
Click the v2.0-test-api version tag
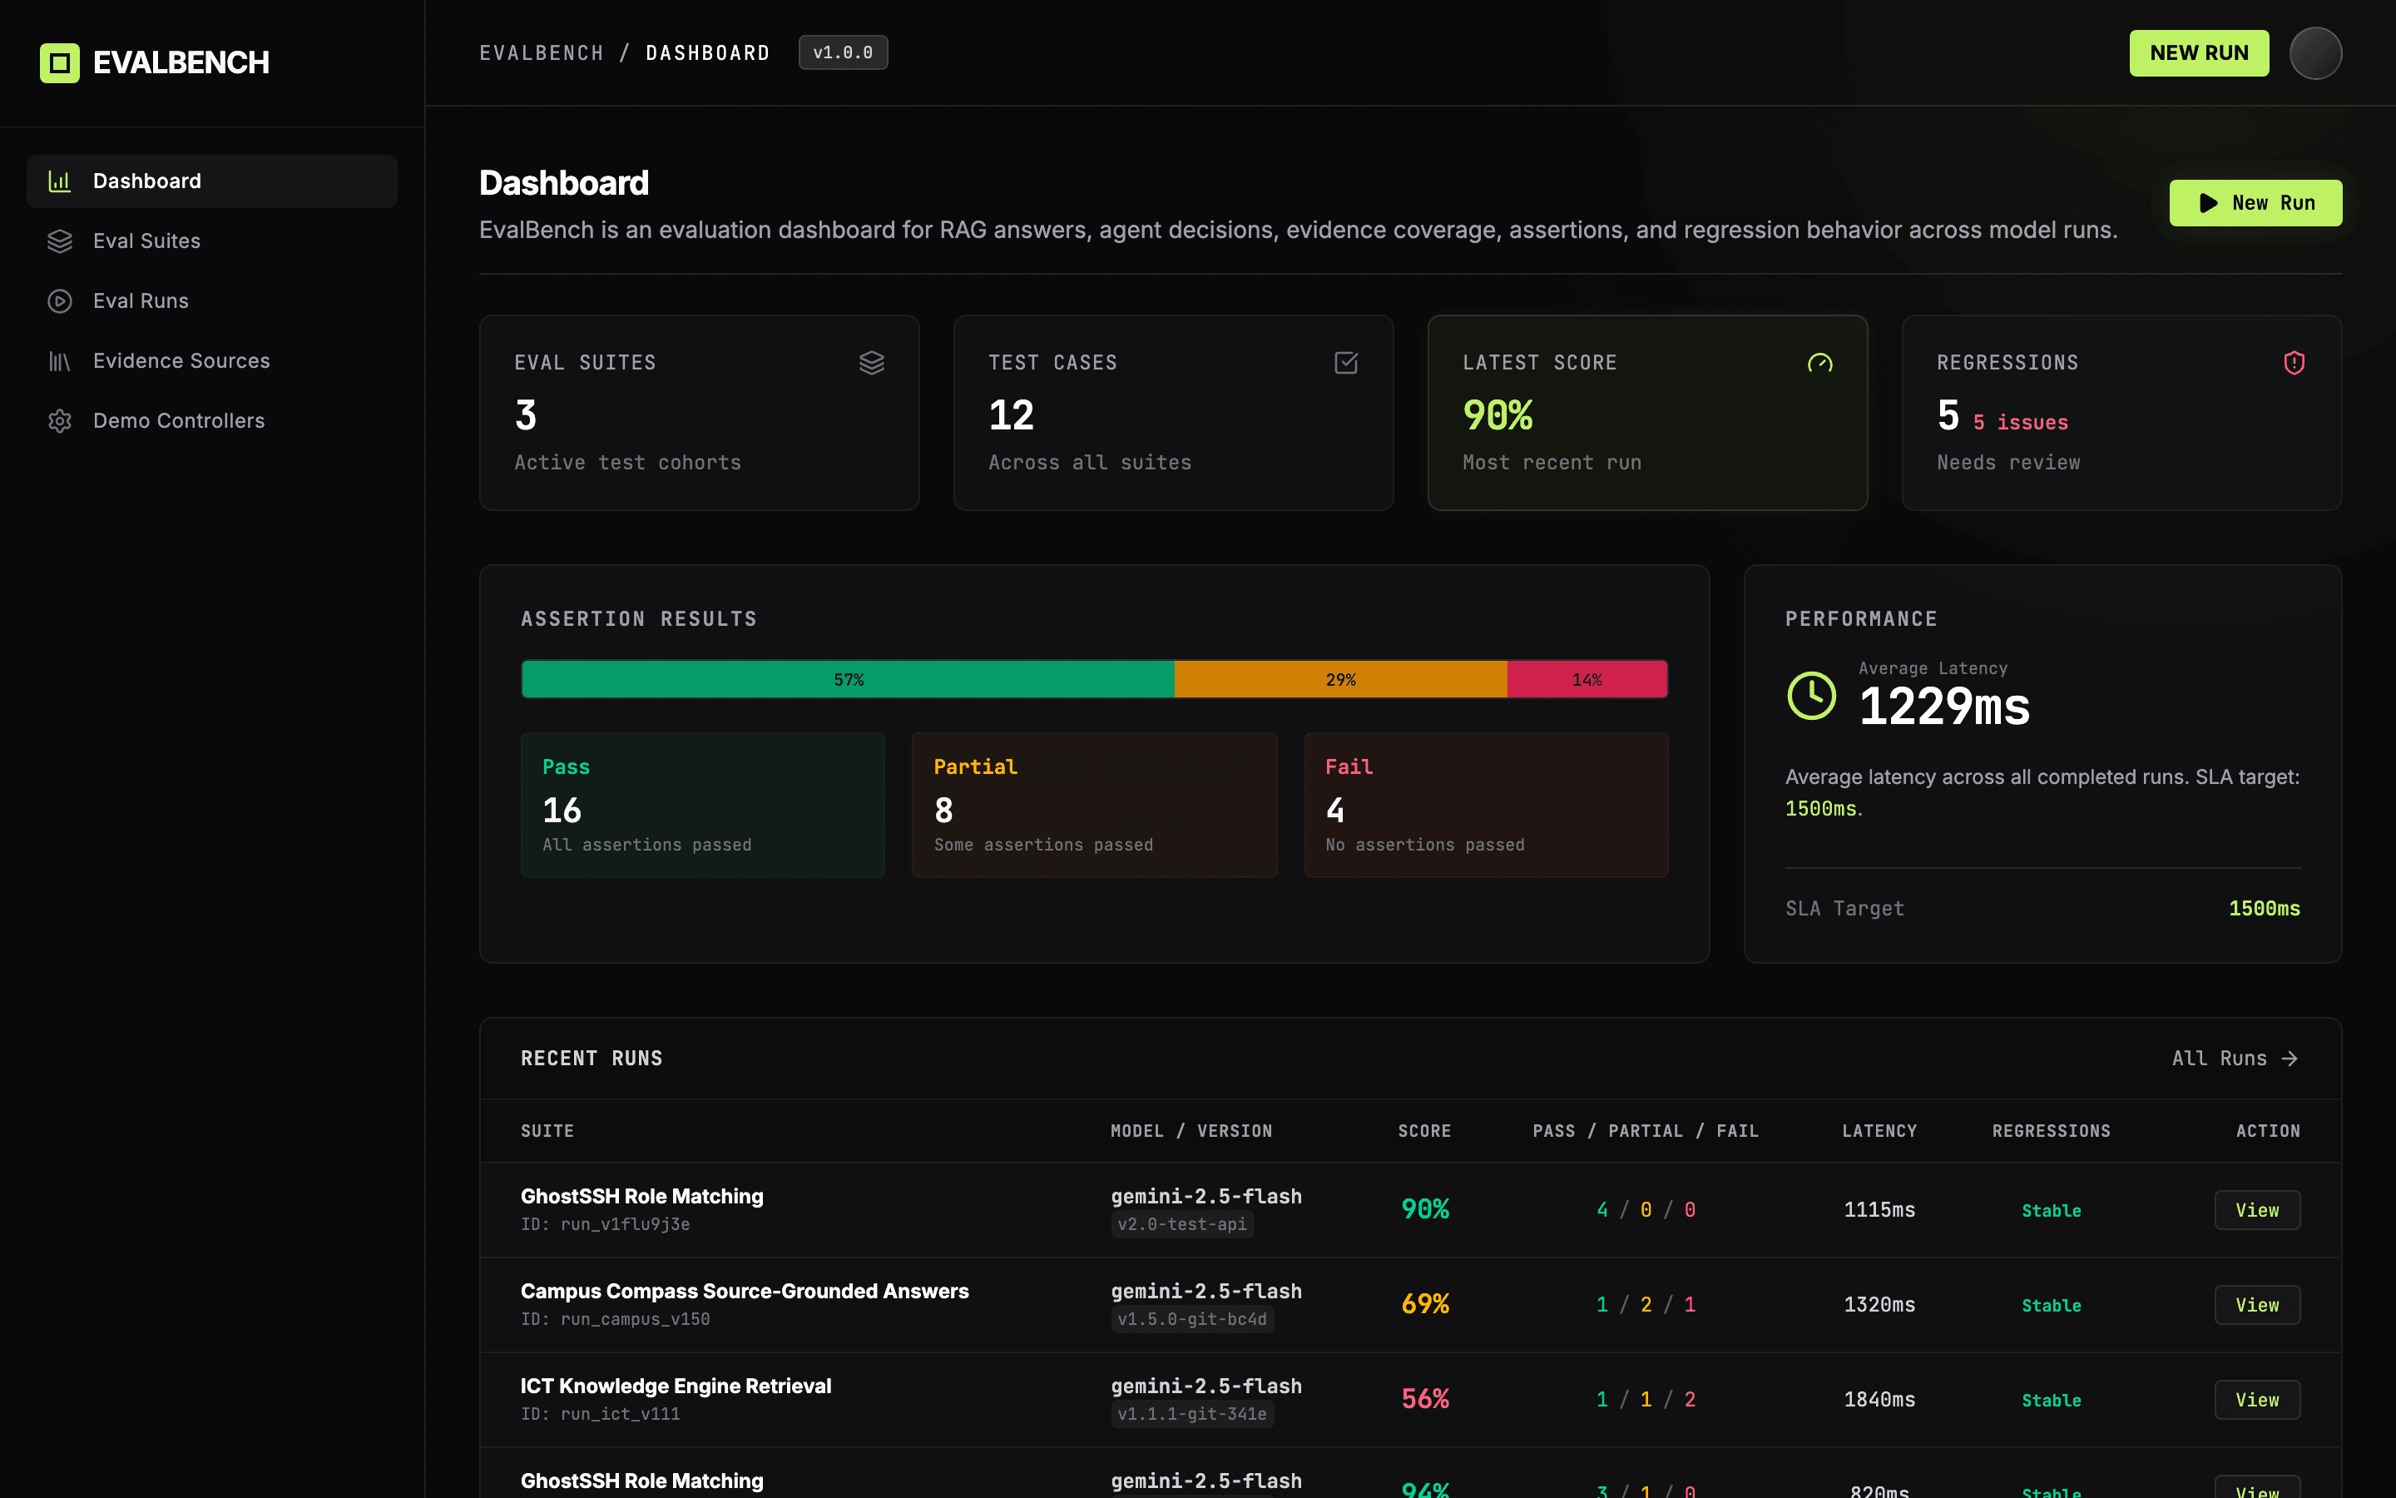[x=1182, y=1224]
